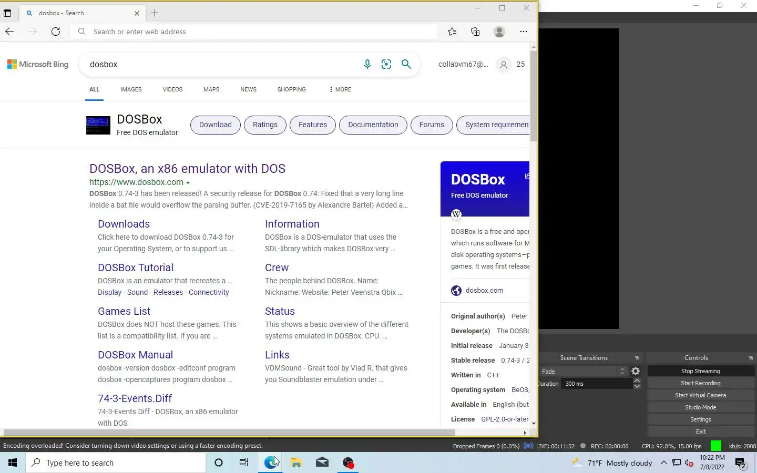The height and width of the screenshot is (473, 757).
Task: Switch to the IMAGES search tab
Action: [131, 89]
